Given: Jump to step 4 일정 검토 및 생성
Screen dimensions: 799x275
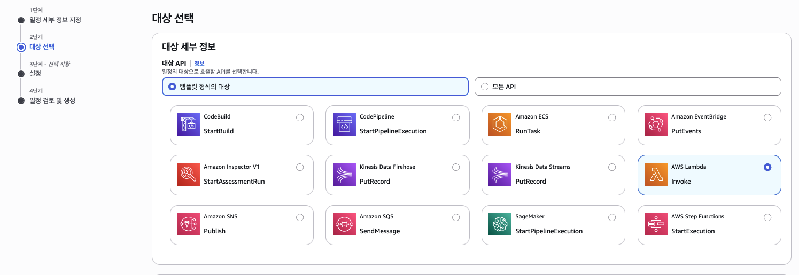Looking at the screenshot, I should (52, 100).
